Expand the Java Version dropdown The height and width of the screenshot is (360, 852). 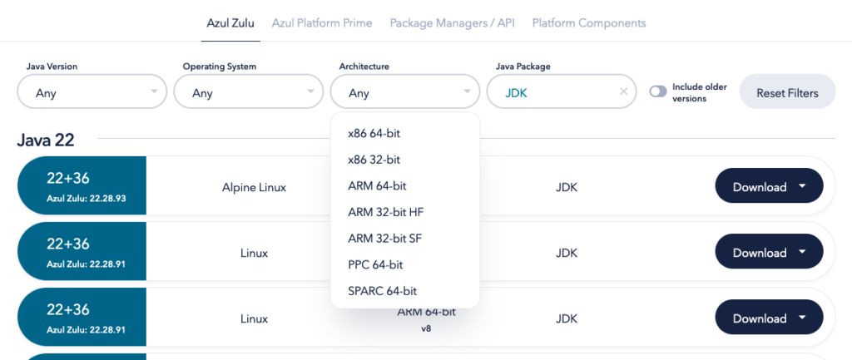92,91
